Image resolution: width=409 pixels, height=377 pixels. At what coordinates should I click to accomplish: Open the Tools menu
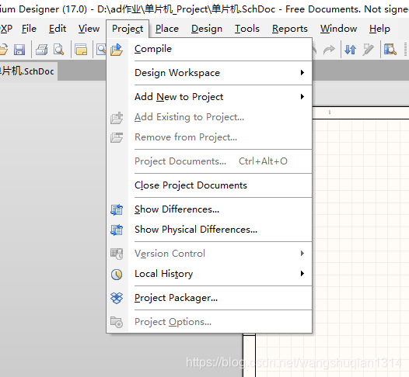[247, 29]
